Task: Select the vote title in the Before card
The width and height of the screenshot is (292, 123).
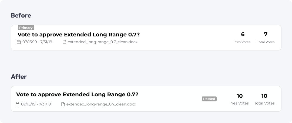Action: pyautogui.click(x=79, y=35)
